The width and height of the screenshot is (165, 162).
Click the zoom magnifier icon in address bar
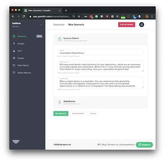click(x=73, y=16)
